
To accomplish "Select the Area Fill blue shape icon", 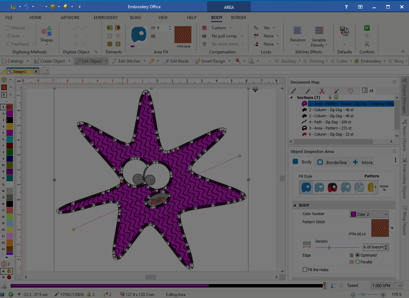I will (x=139, y=34).
